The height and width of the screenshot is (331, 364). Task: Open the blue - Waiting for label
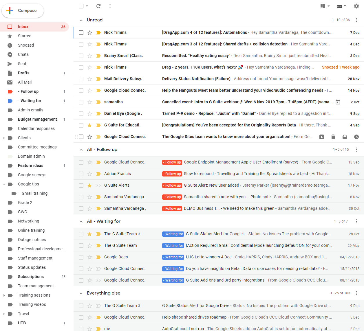click(x=34, y=101)
